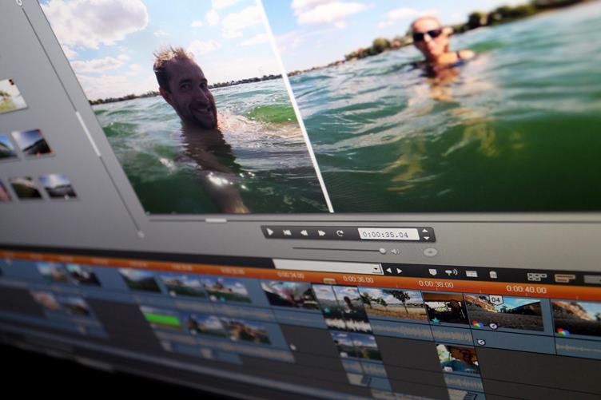Click the preview scrubber handle below the viewer
The image size is (601, 400).
pos(216,220)
